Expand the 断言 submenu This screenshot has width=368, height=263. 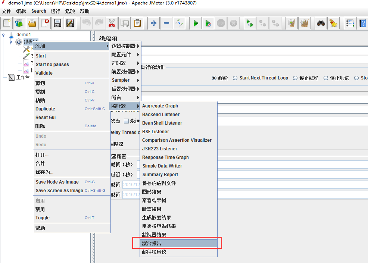125,97
